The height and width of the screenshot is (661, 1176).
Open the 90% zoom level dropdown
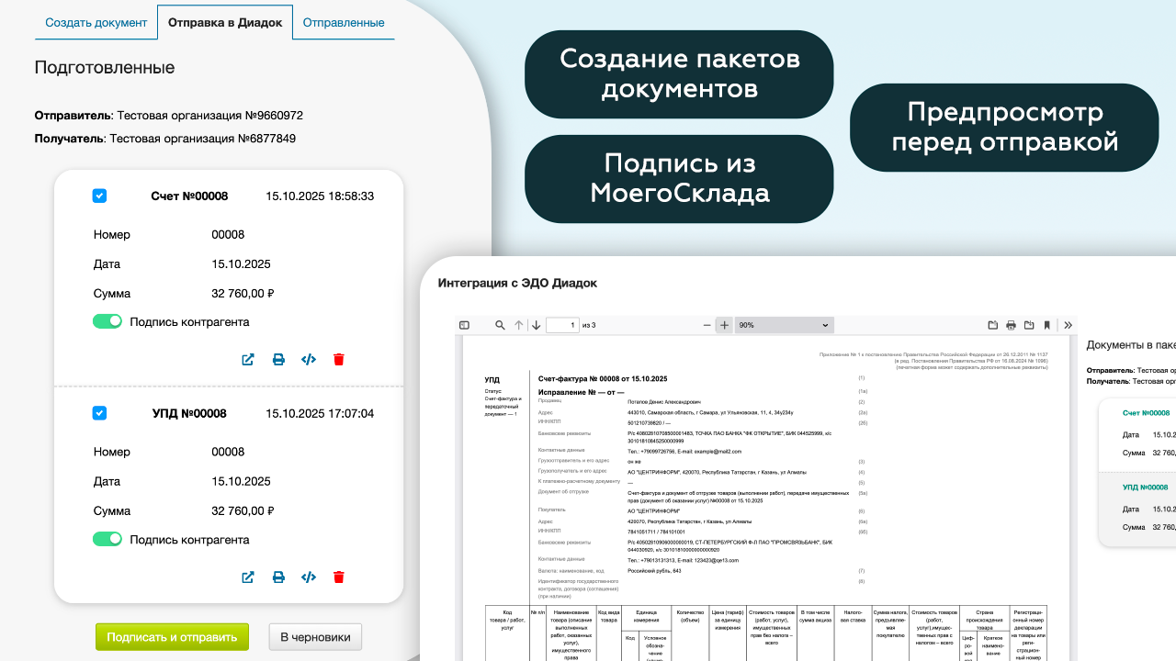point(784,325)
